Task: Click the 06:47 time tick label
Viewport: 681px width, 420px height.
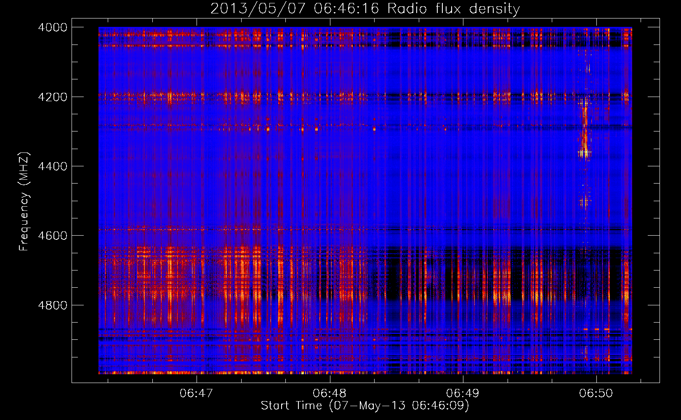Action: pos(197,394)
